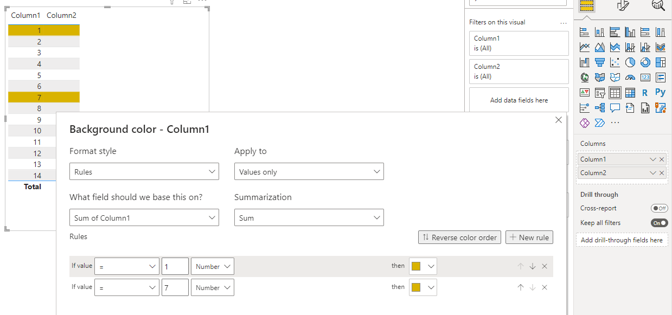Select the 100% stacked bar chart visual

(x=645, y=32)
